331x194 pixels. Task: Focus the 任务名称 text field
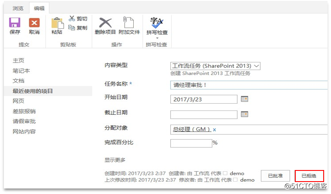tap(249, 85)
